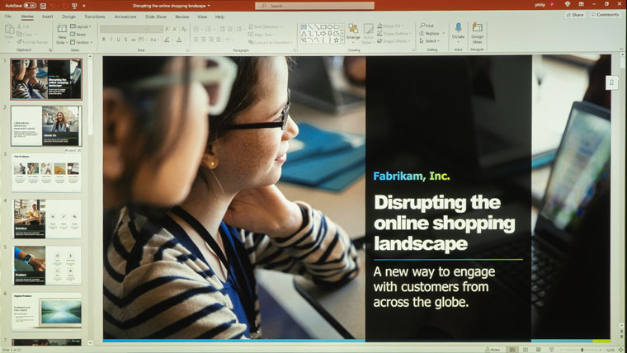Click the Numbering list icon
The image size is (627, 353).
[x=208, y=29]
